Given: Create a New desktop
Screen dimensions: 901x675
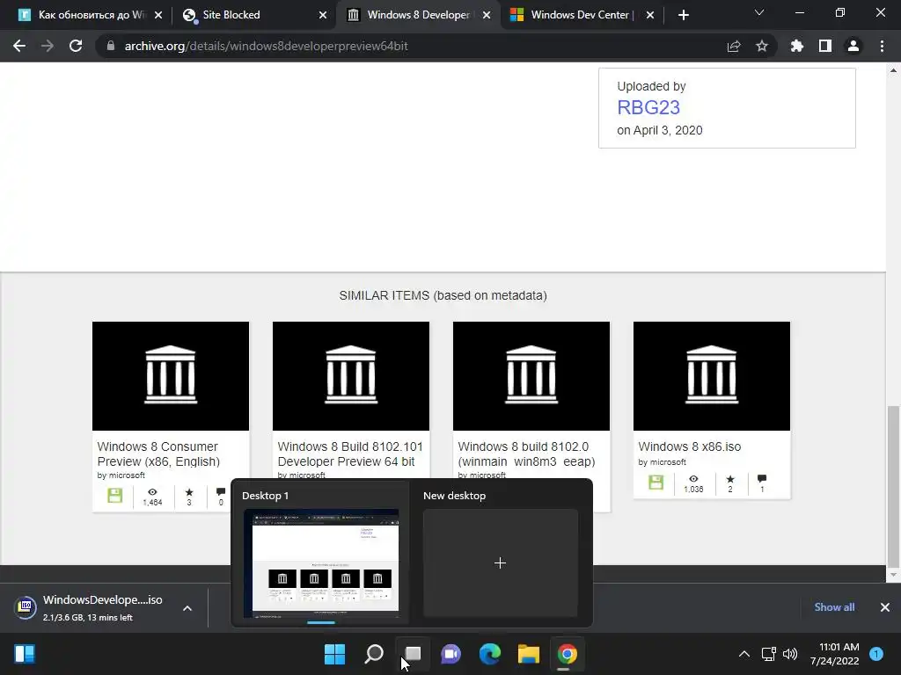Looking at the screenshot, I should pyautogui.click(x=500, y=563).
